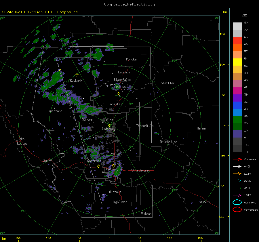
Task: Click the Brooks city label
Action: (205, 201)
